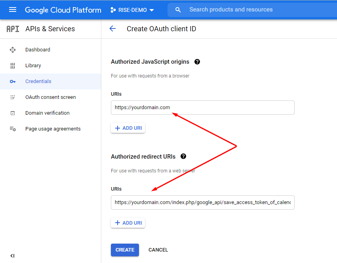Open the navigation hamburger menu
The image size is (337, 263).
13,10
